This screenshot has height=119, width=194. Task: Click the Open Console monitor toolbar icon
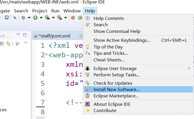click(7, 18)
